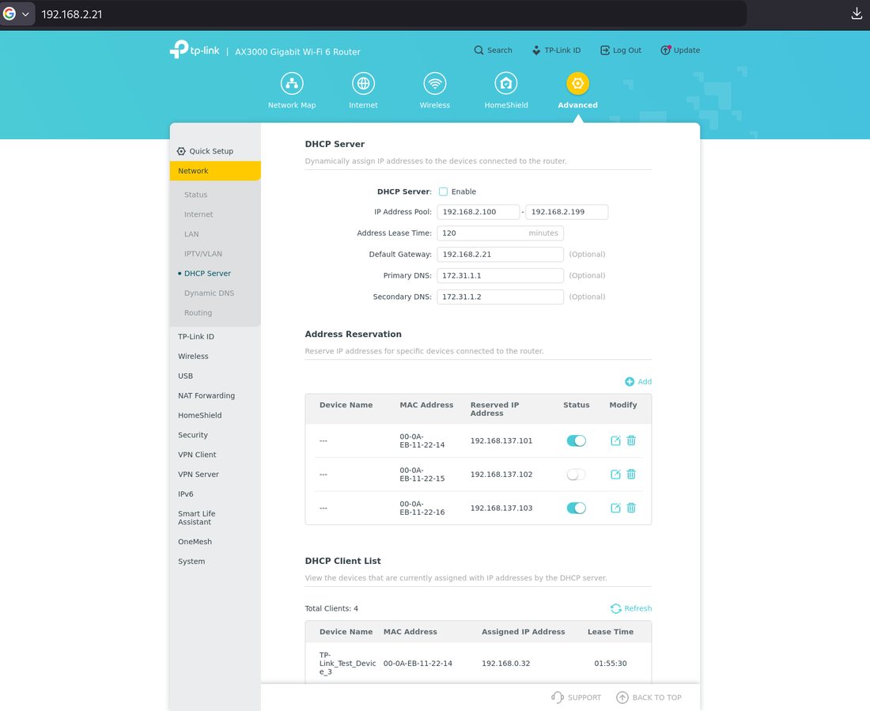Click the Address Lease Time field
This screenshot has width=870, height=711.
click(x=501, y=233)
